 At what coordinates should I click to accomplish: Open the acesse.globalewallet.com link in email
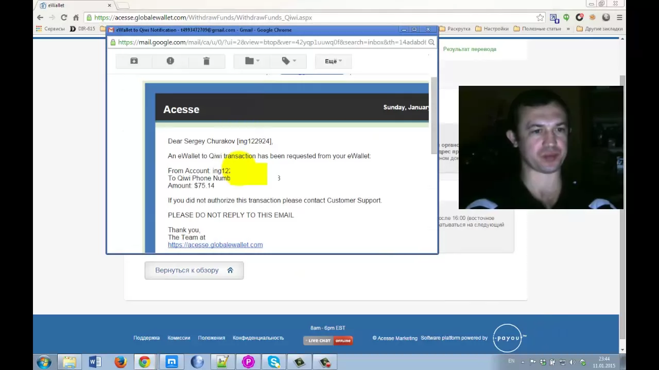(215, 245)
